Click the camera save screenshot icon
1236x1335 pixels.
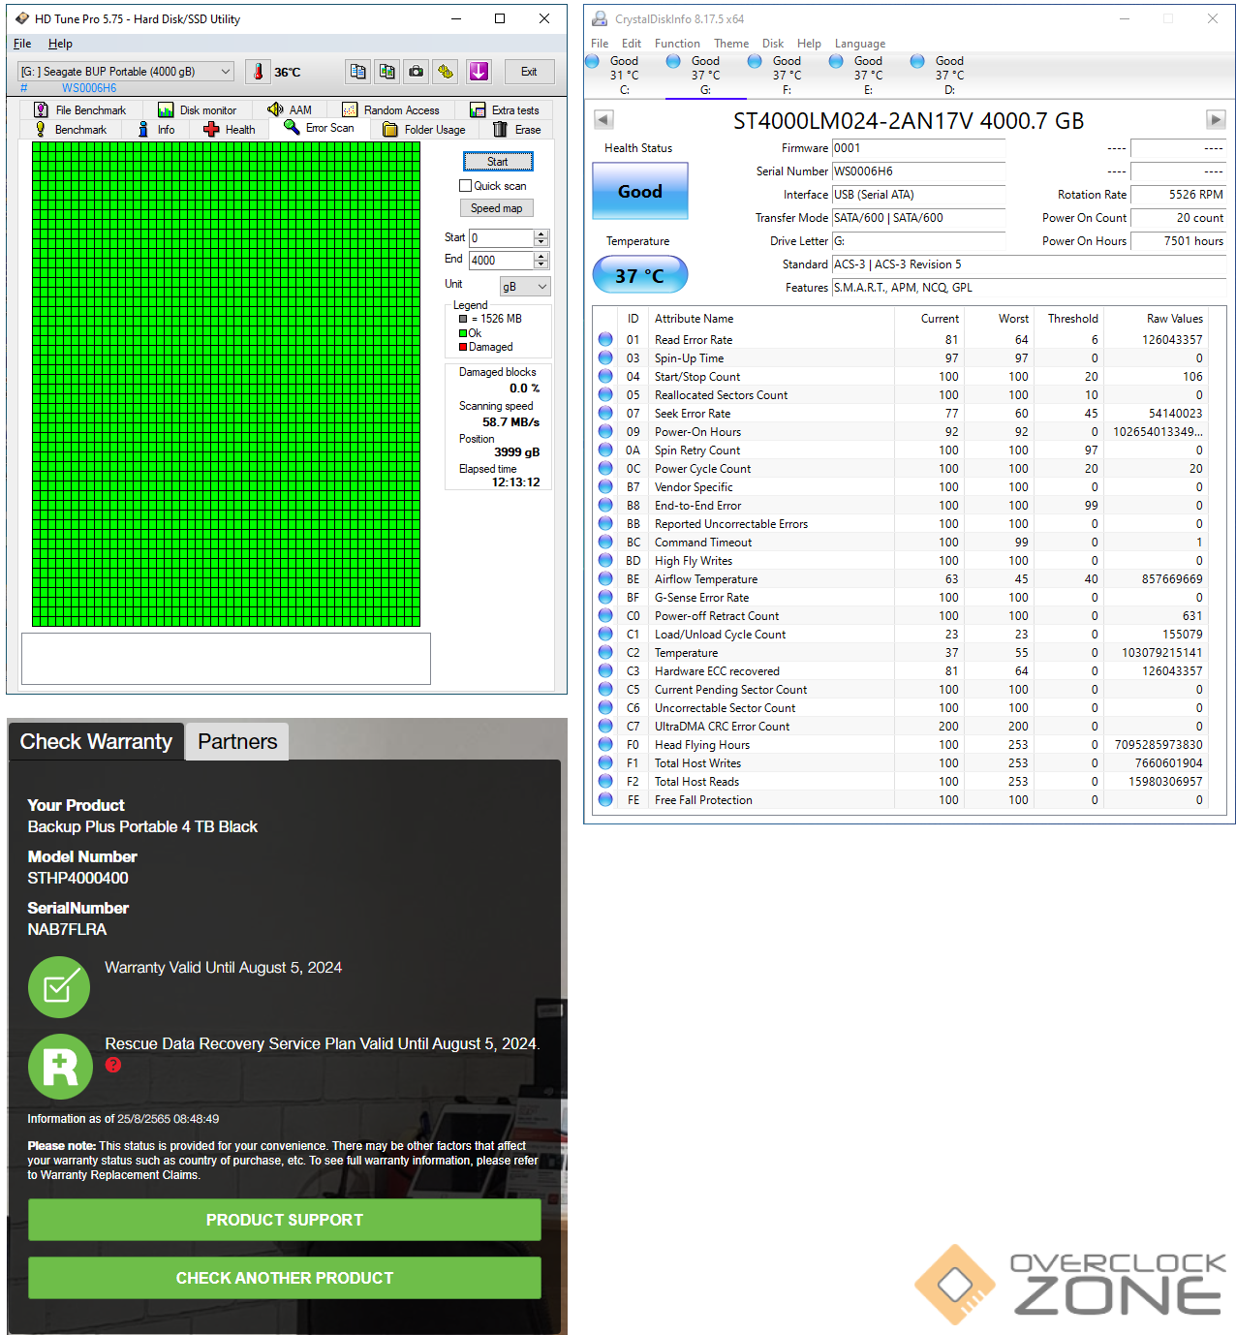[417, 72]
